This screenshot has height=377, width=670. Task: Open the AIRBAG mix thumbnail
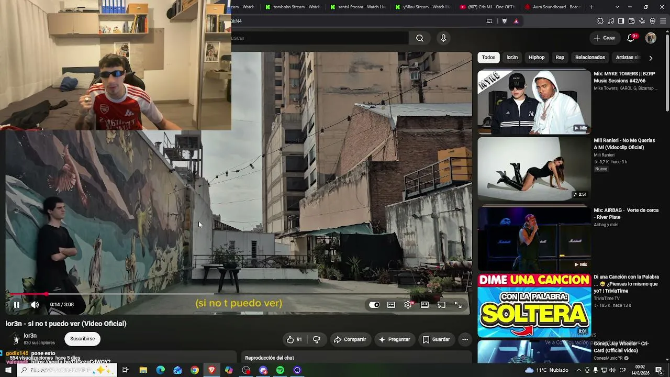pos(534,238)
